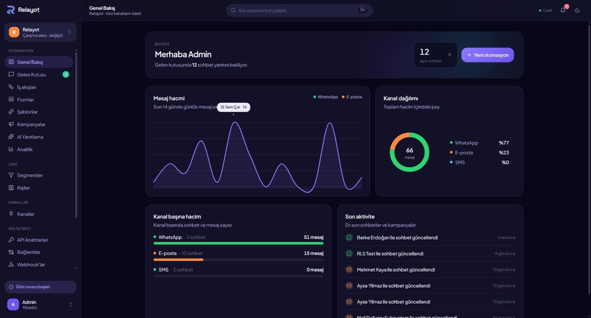
Task: Expand the Relayot workspace switcher
Action: pyautogui.click(x=40, y=32)
